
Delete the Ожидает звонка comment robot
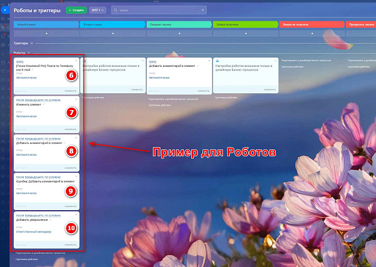tap(209, 61)
